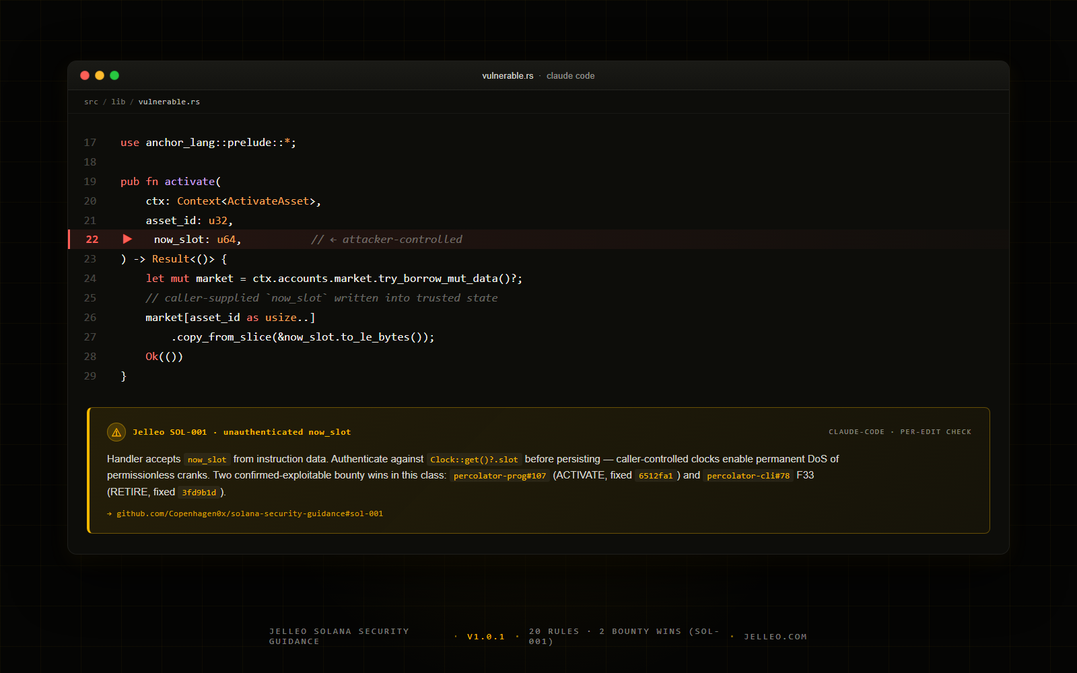1077x673 pixels.
Task: Click the ') -> Result<()> {' line
Action: point(174,259)
